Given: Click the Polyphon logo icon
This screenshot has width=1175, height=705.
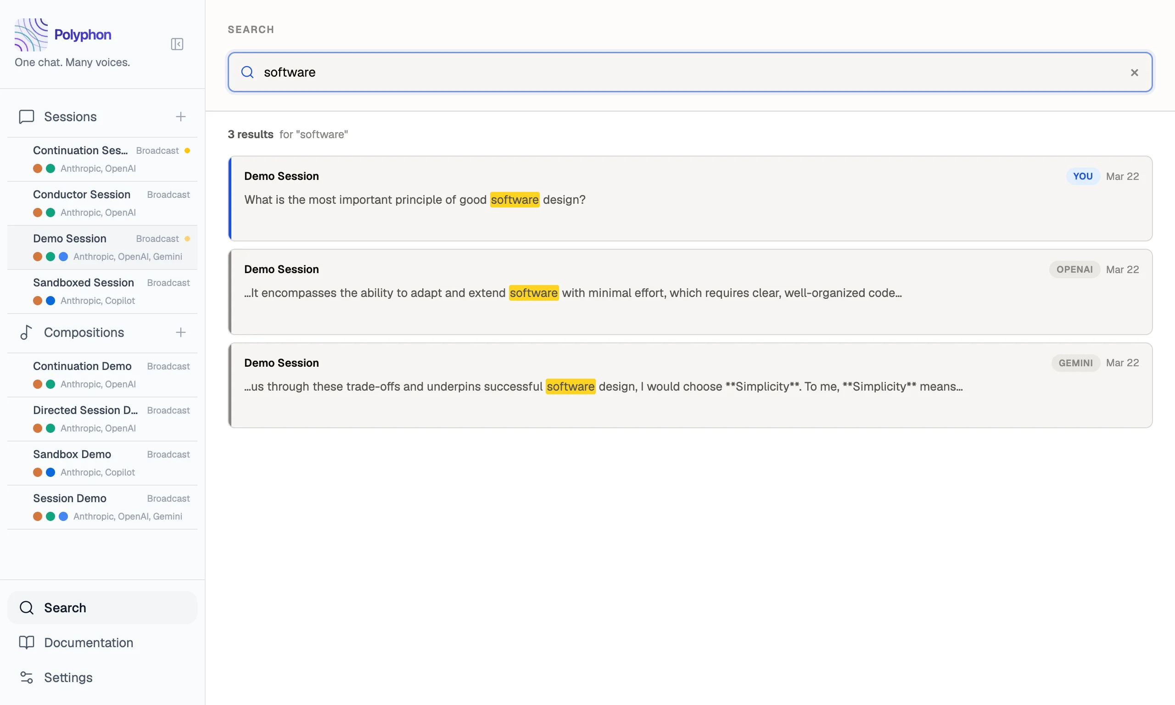Looking at the screenshot, I should coord(30,34).
